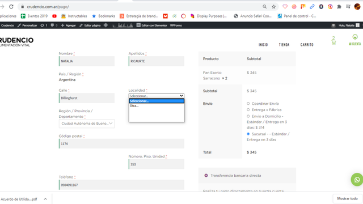Open WPForms in the admin bar
This screenshot has height=204, width=363.
click(x=176, y=25)
